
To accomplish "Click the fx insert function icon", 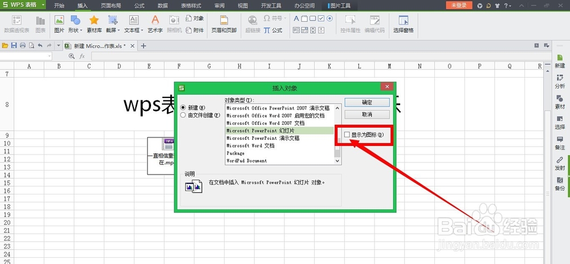I will (x=82, y=56).
